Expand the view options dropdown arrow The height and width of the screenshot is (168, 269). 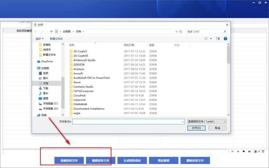click(211, 38)
